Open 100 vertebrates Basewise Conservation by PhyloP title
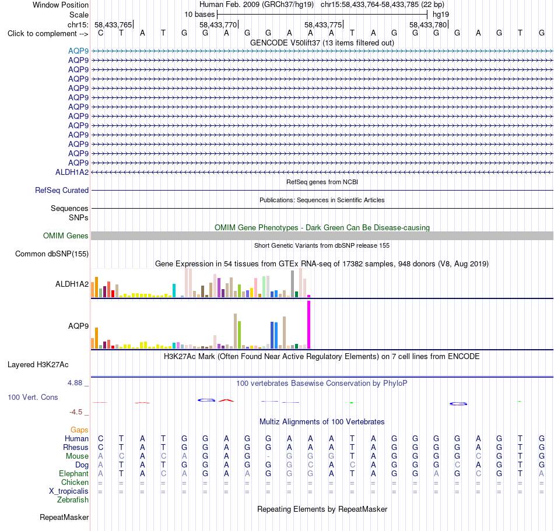This screenshot has width=554, height=531. (x=322, y=383)
